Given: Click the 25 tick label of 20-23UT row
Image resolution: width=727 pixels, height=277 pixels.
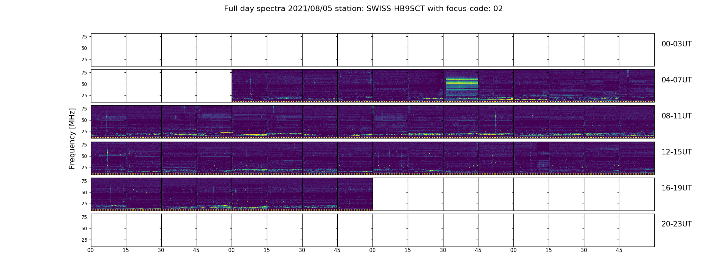Looking at the screenshot, I should pyautogui.click(x=84, y=240).
